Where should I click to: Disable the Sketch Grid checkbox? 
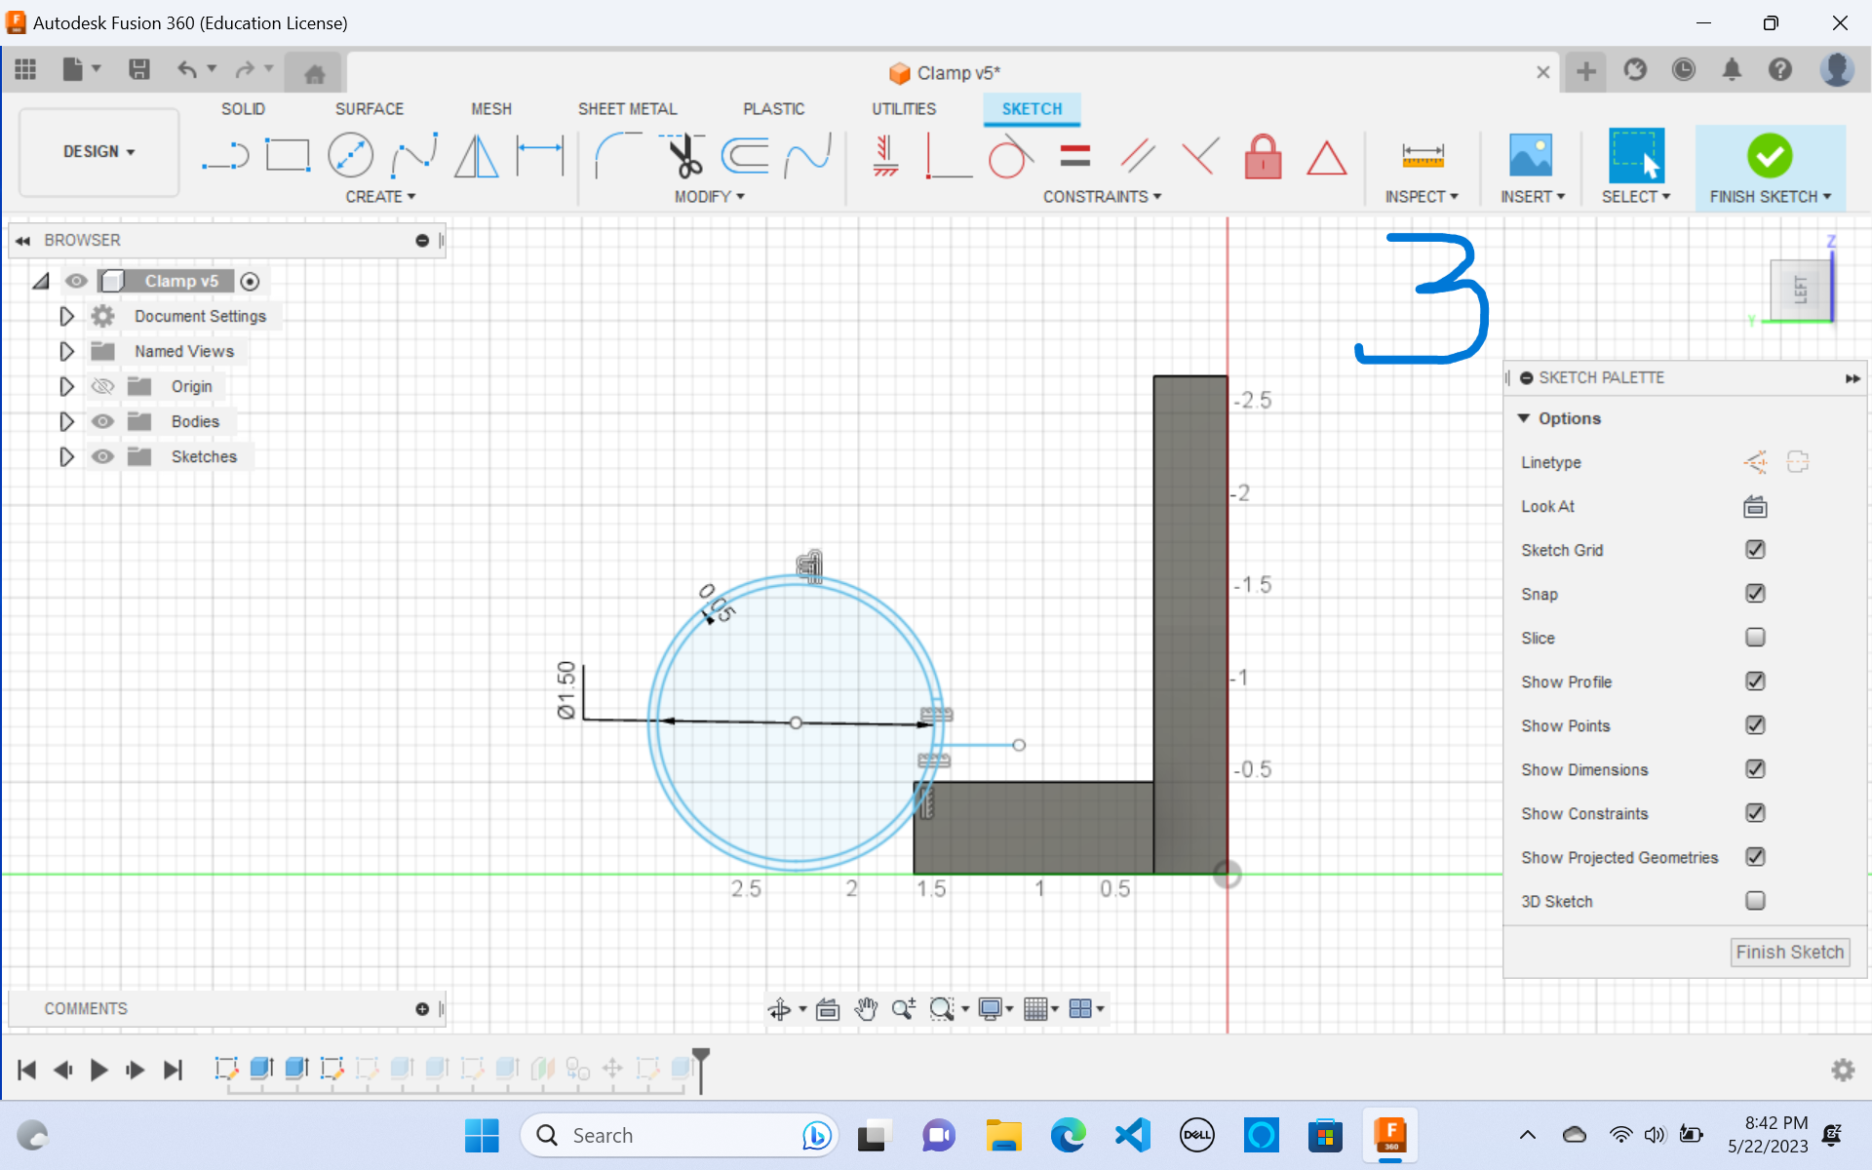(1754, 549)
